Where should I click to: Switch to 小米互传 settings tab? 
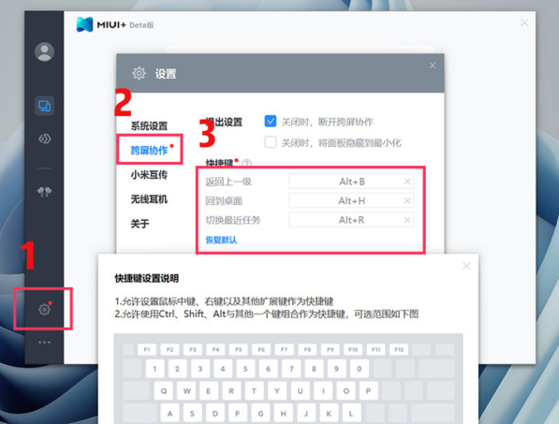click(x=149, y=175)
